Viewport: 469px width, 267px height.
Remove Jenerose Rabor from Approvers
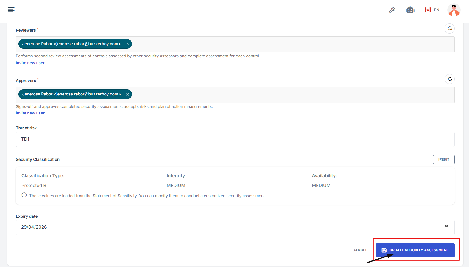coord(127,94)
